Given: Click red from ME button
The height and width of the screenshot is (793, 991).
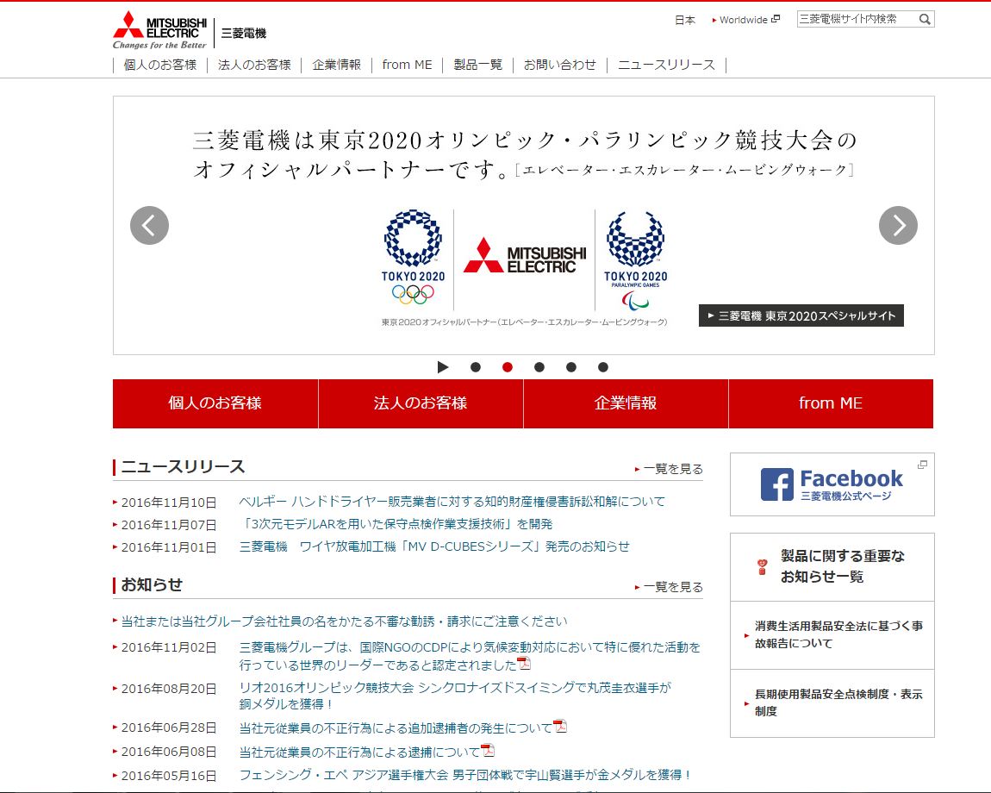Looking at the screenshot, I should (x=831, y=403).
